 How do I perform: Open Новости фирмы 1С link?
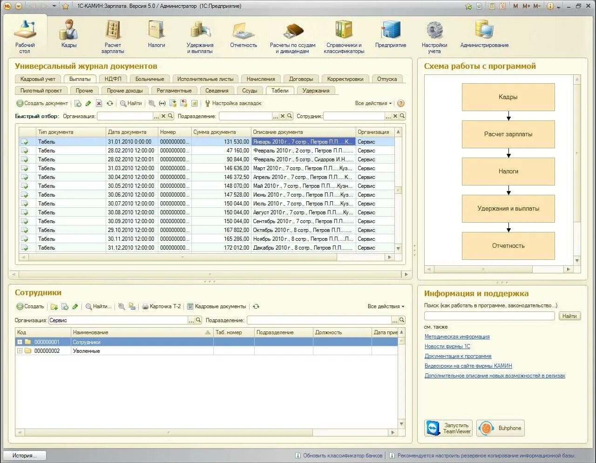(447, 346)
